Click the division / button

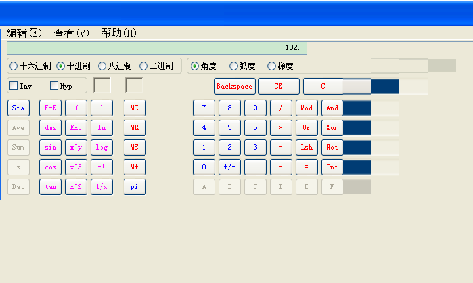pos(281,108)
